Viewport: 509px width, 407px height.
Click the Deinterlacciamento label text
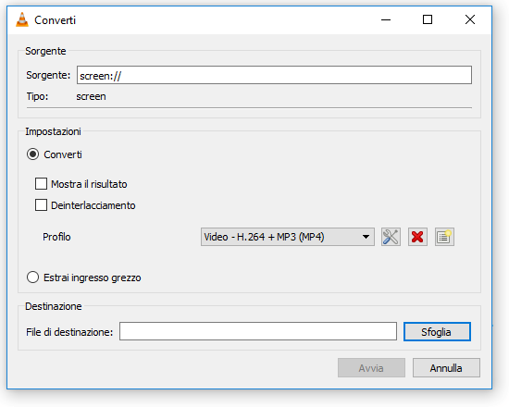(x=93, y=205)
